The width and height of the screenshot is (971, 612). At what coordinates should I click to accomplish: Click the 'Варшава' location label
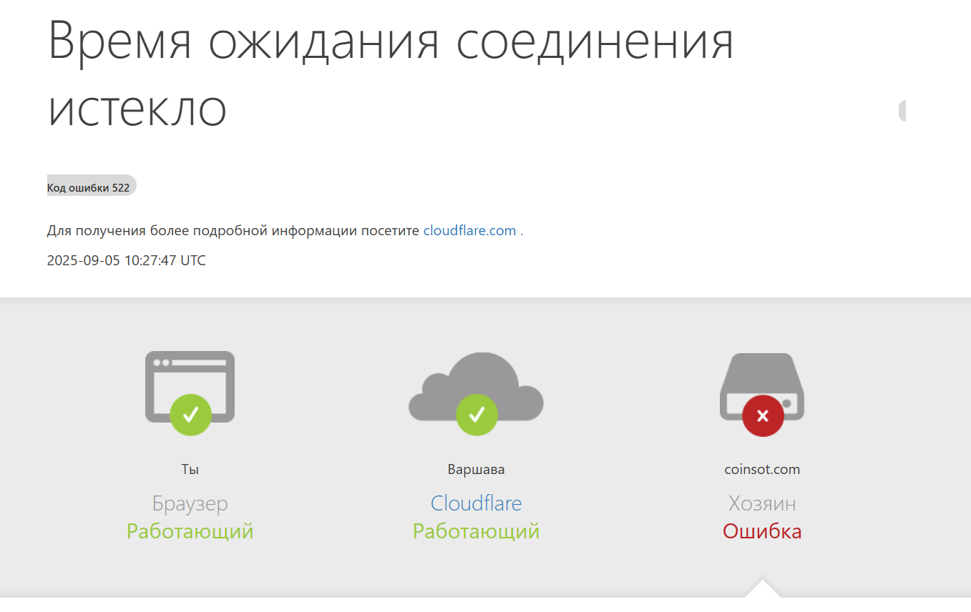coord(476,470)
